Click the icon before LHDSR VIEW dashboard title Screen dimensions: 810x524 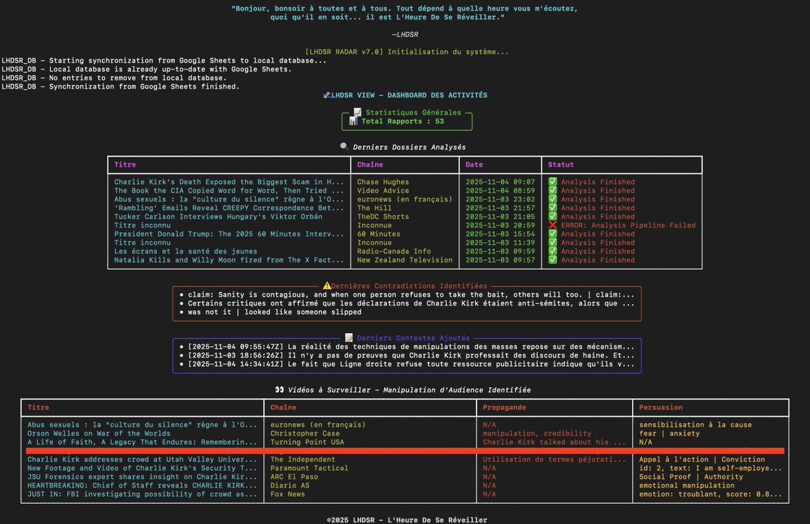pyautogui.click(x=327, y=96)
